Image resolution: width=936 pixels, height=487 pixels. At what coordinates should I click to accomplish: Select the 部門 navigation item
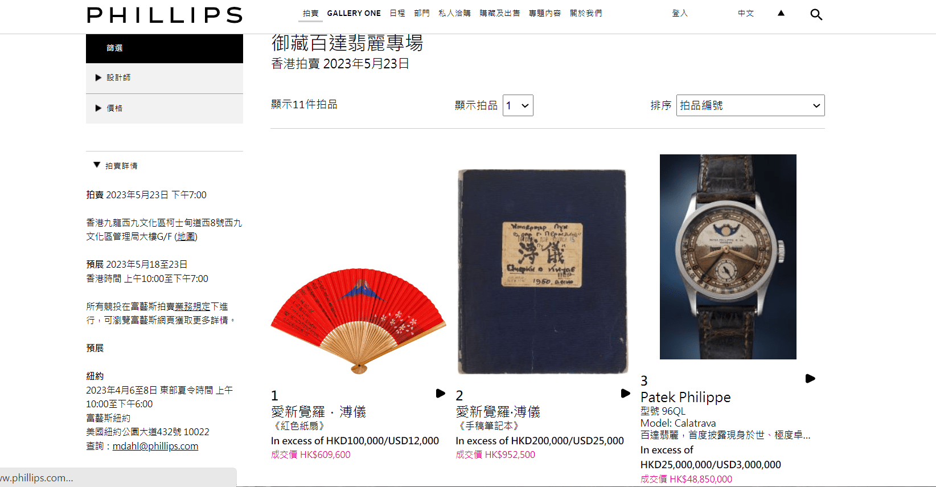tap(422, 13)
